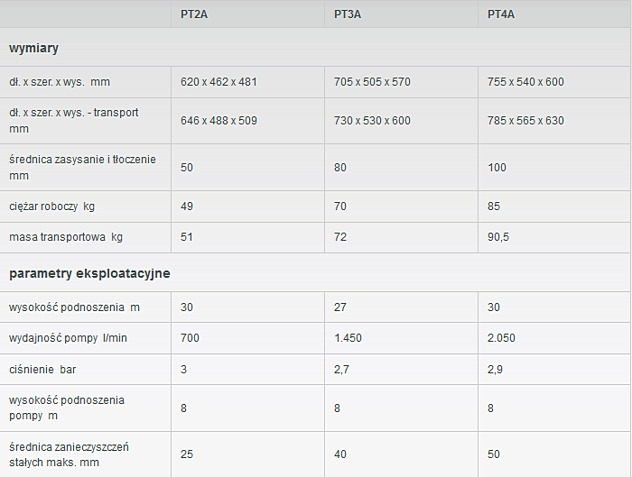Select transport dimensions 646 x 488 x 509
This screenshot has width=632, height=477.
pos(218,121)
